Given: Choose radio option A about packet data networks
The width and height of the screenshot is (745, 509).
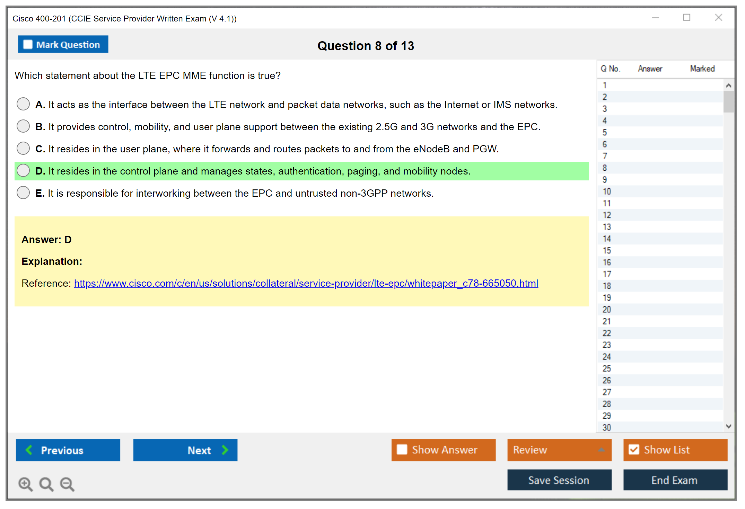Looking at the screenshot, I should pos(23,104).
